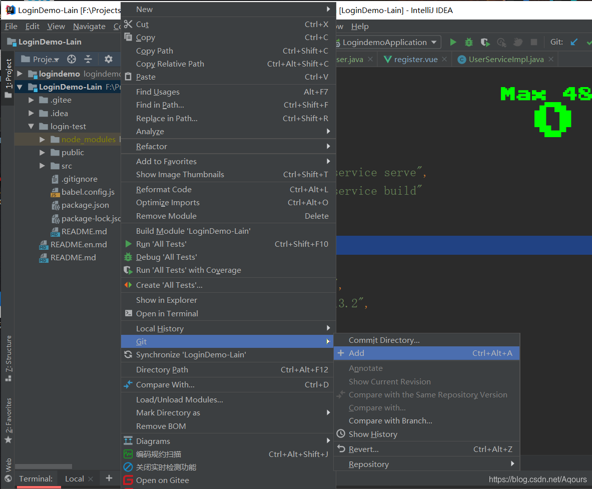Select .gitignore file in tree
This screenshot has width=592, height=489.
point(75,179)
